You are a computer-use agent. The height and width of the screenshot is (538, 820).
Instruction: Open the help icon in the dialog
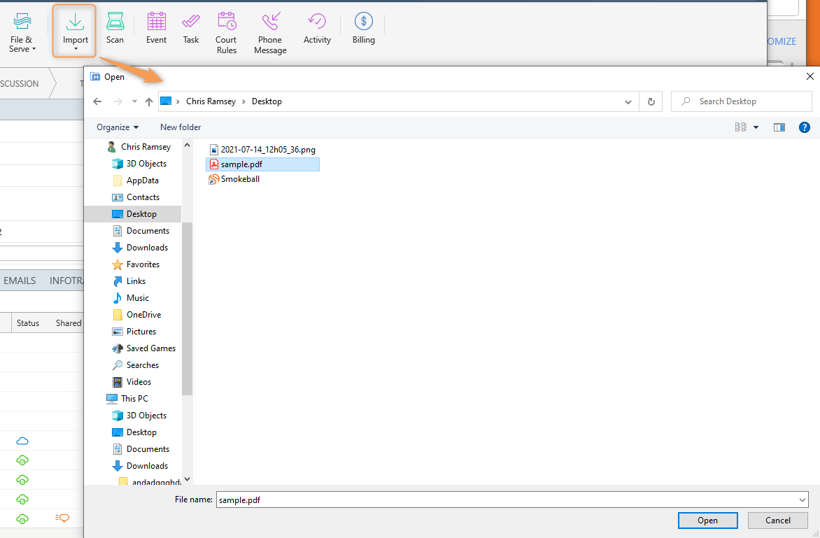pyautogui.click(x=804, y=127)
